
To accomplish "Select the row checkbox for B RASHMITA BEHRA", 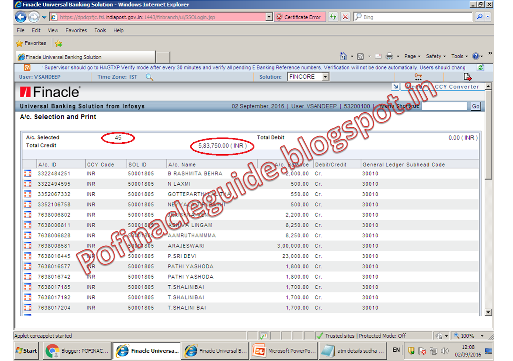I will pos(28,173).
